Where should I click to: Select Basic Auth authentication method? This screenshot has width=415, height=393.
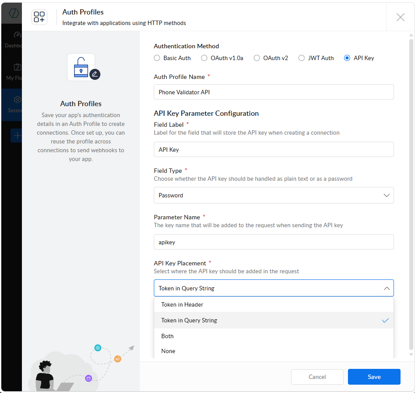coord(172,58)
